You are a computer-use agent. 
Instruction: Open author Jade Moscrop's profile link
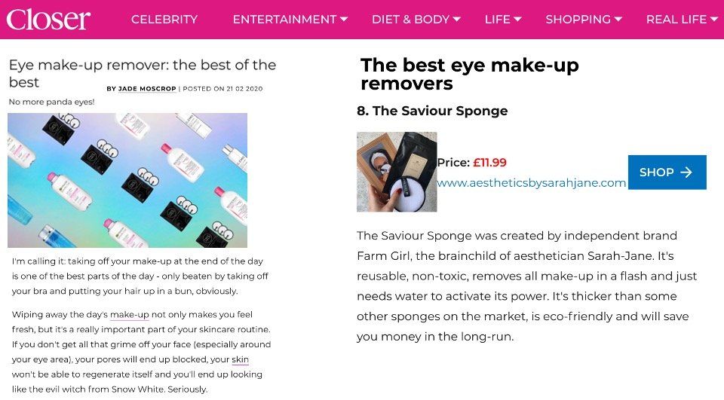coord(147,89)
